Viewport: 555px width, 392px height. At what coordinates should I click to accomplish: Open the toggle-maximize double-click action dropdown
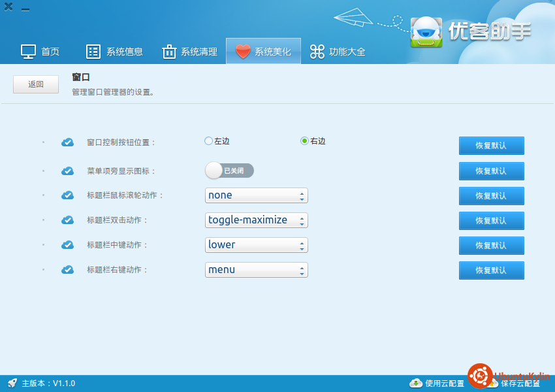click(x=256, y=220)
